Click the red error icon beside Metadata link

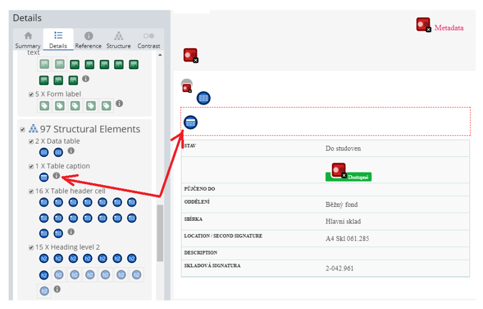pyautogui.click(x=423, y=25)
